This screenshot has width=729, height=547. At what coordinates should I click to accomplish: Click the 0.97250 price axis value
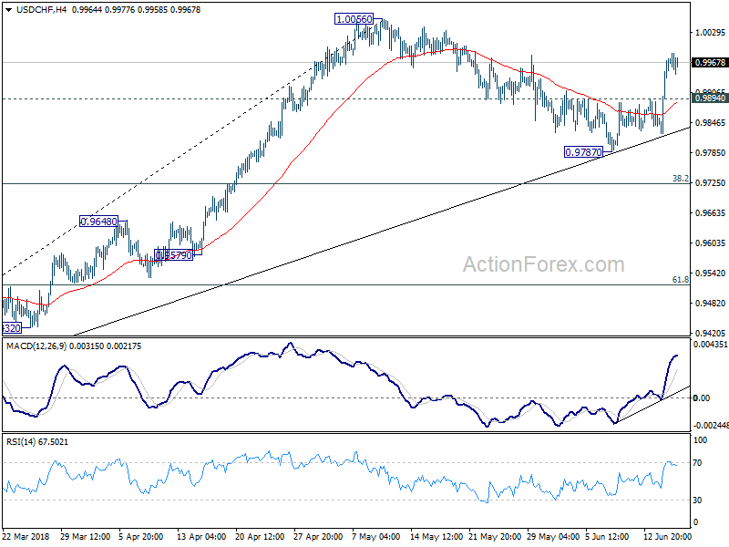pos(710,183)
